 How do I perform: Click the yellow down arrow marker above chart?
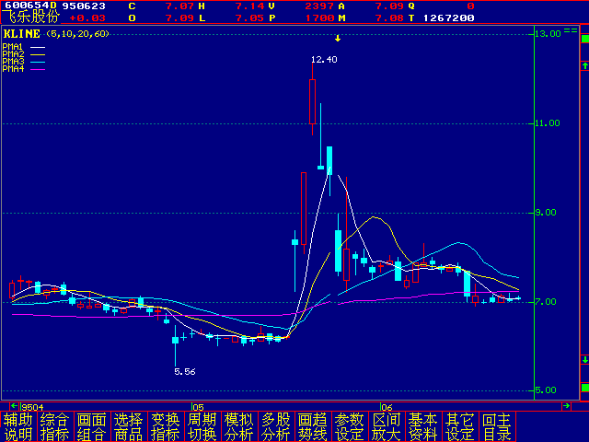coord(338,39)
